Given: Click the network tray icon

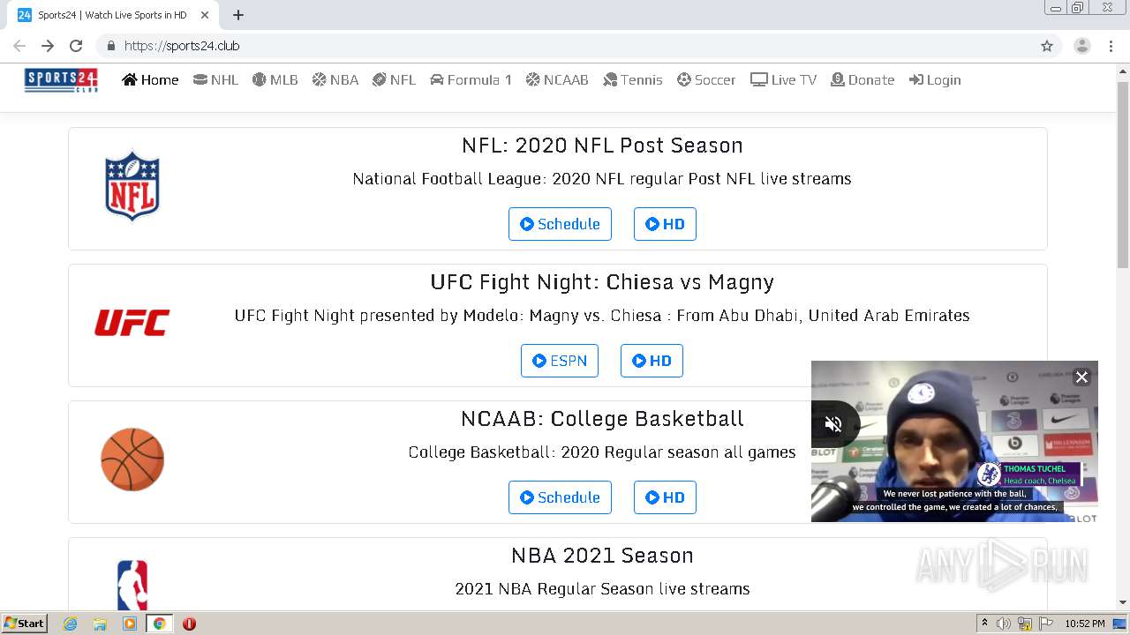Looking at the screenshot, I should pyautogui.click(x=1025, y=624).
